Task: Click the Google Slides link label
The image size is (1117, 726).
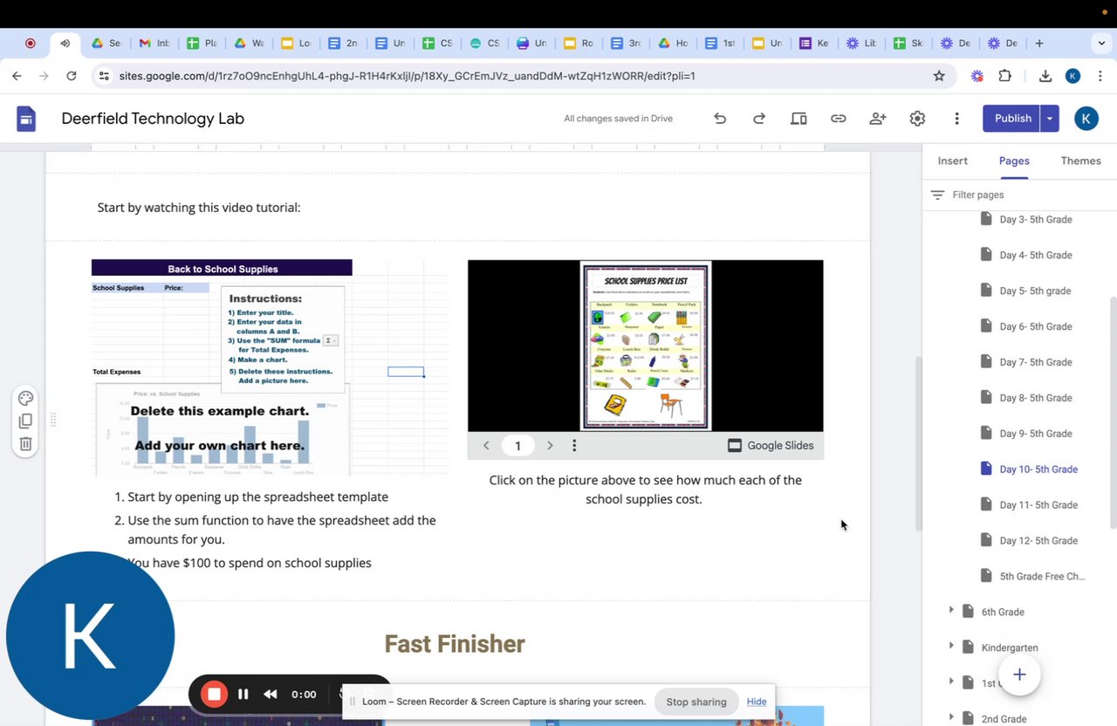Action: point(771,445)
